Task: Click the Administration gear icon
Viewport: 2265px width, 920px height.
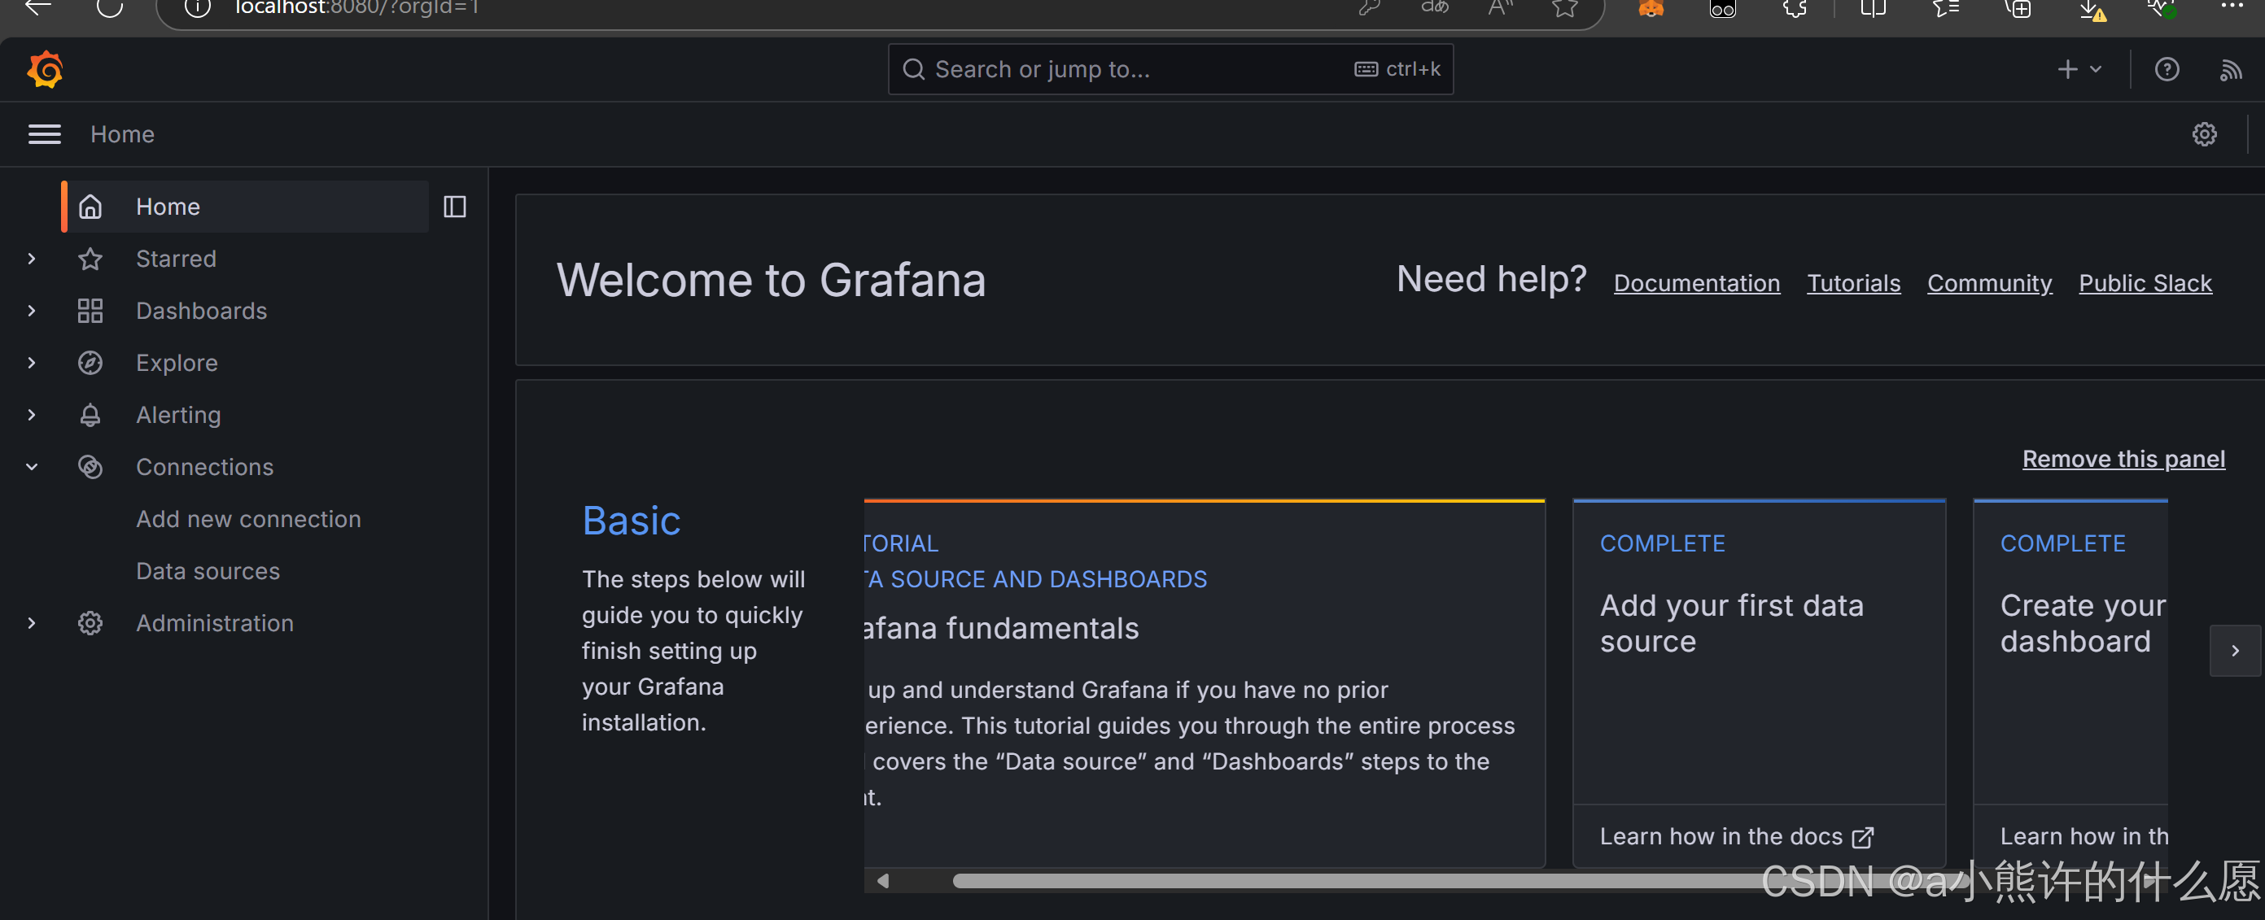Action: pyautogui.click(x=90, y=623)
